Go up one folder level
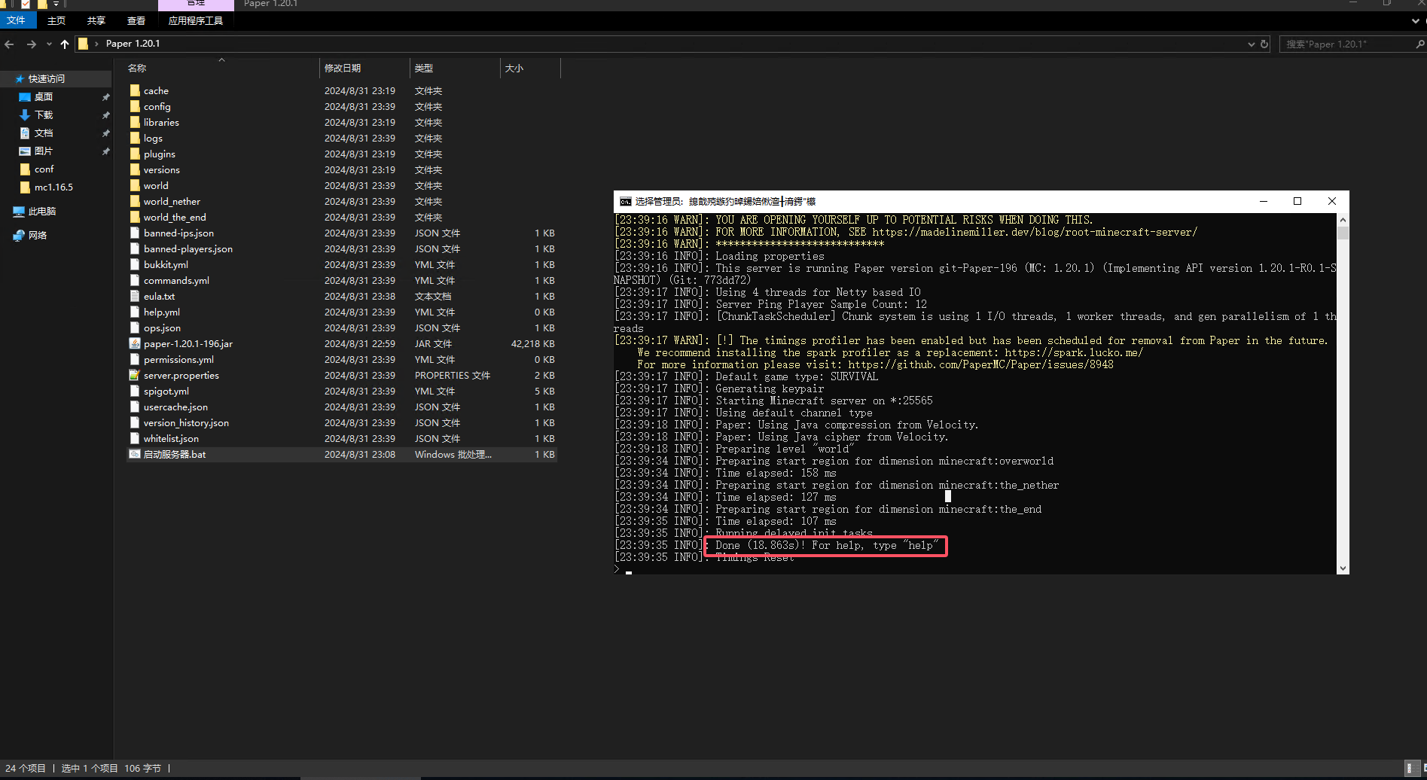 [65, 44]
